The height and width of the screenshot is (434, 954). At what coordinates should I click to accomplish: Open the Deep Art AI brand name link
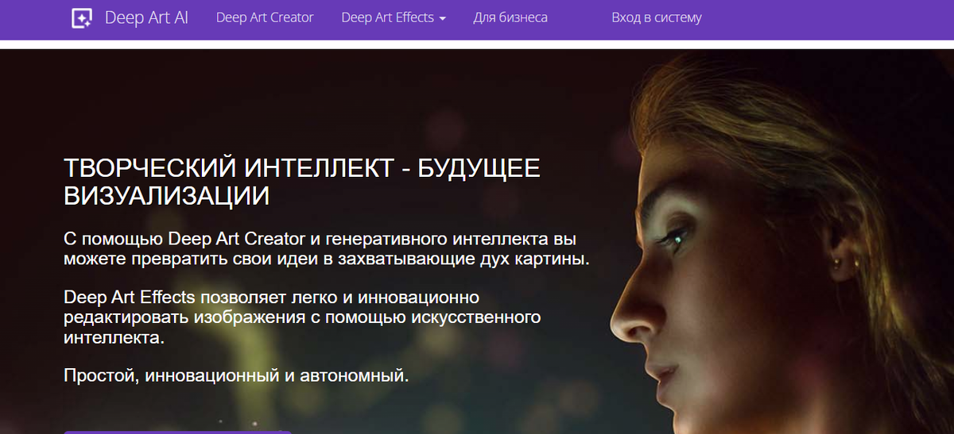coord(146,17)
